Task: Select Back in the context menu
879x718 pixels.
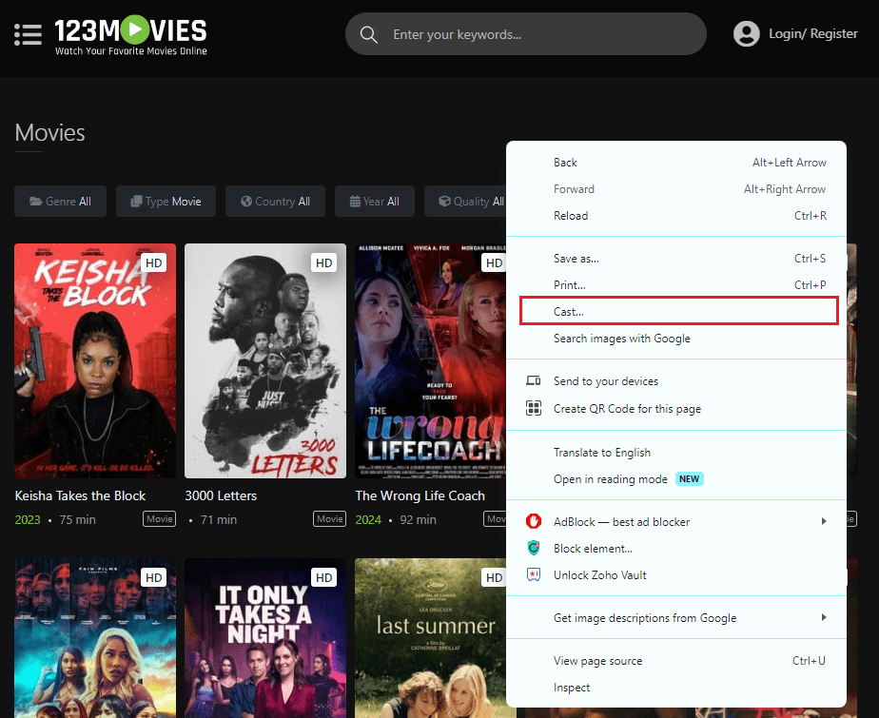Action: click(676, 163)
